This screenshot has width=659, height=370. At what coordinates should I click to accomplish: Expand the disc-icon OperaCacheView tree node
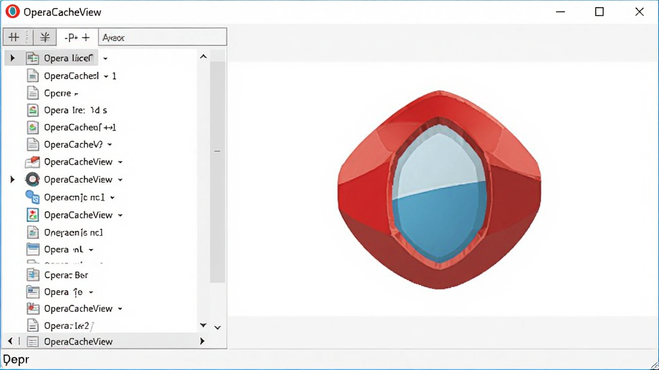click(13, 179)
